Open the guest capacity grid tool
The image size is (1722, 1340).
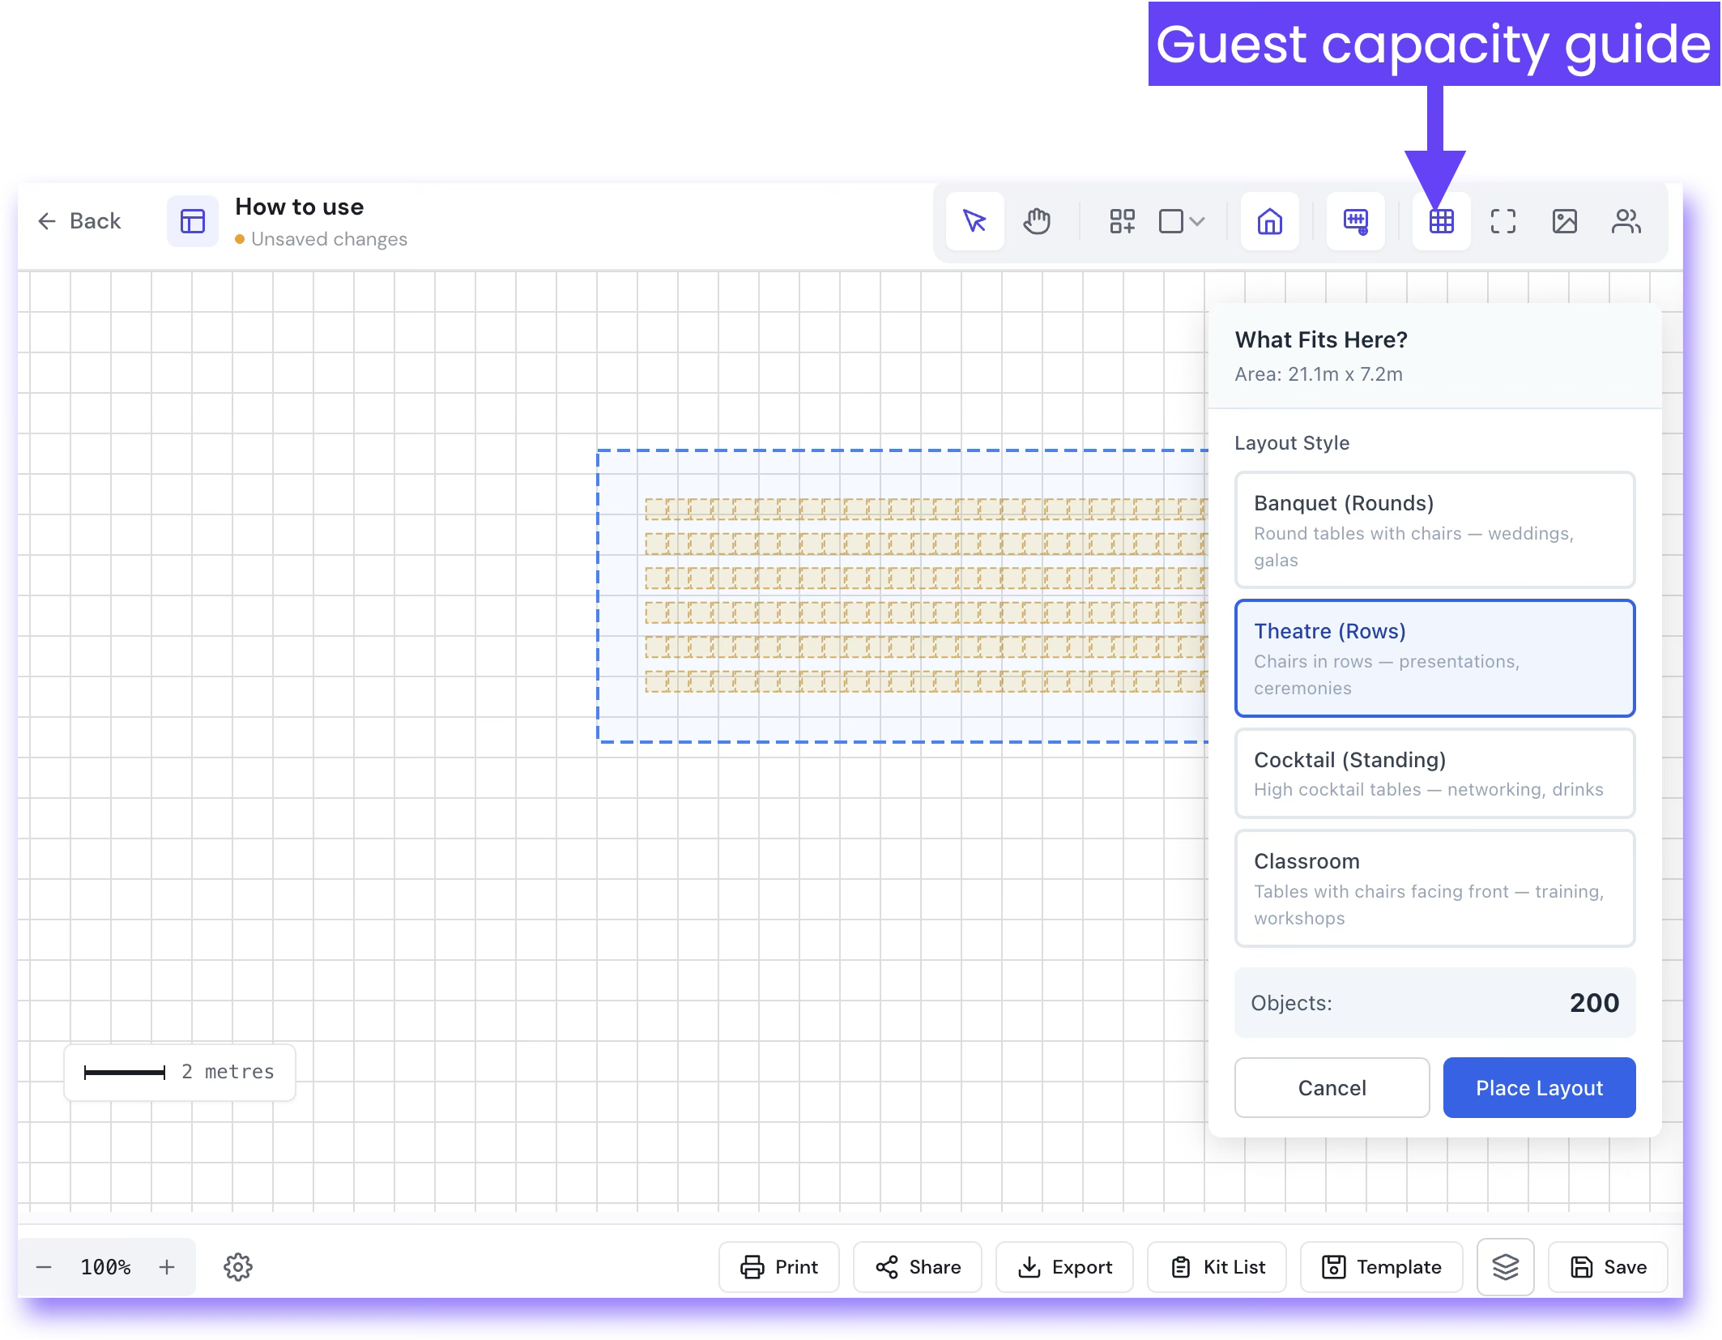1442,221
